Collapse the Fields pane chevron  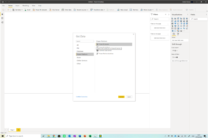(x=206, y=14)
